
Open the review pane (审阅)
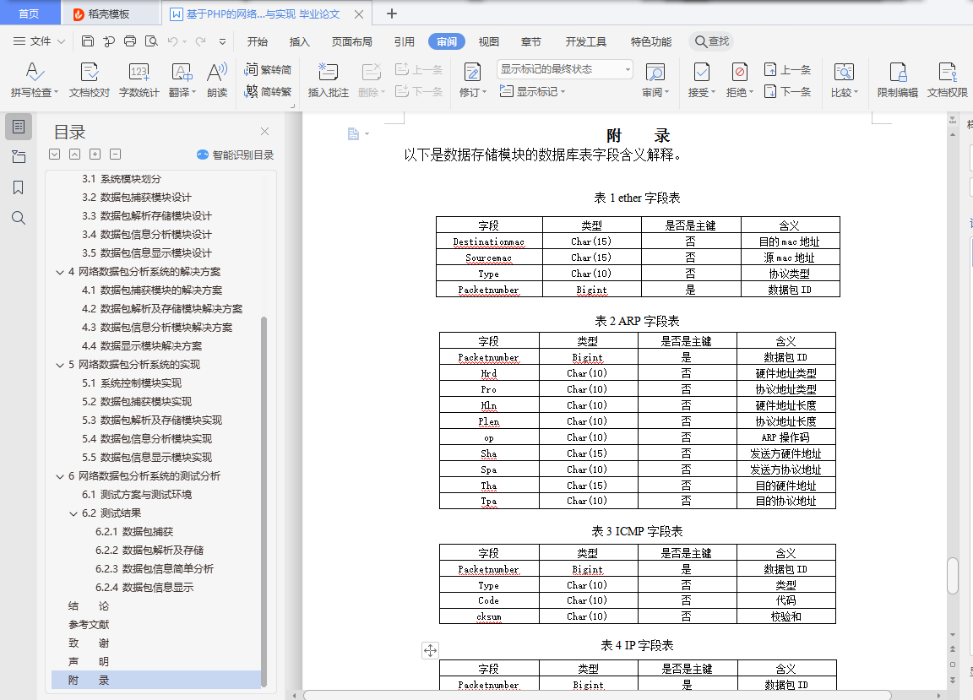pyautogui.click(x=655, y=79)
